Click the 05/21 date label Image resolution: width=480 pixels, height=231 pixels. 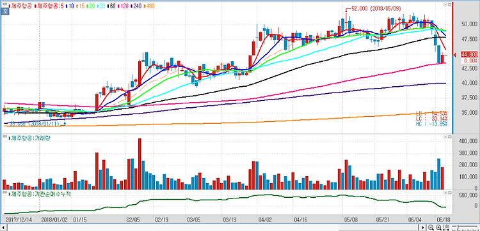382,220
